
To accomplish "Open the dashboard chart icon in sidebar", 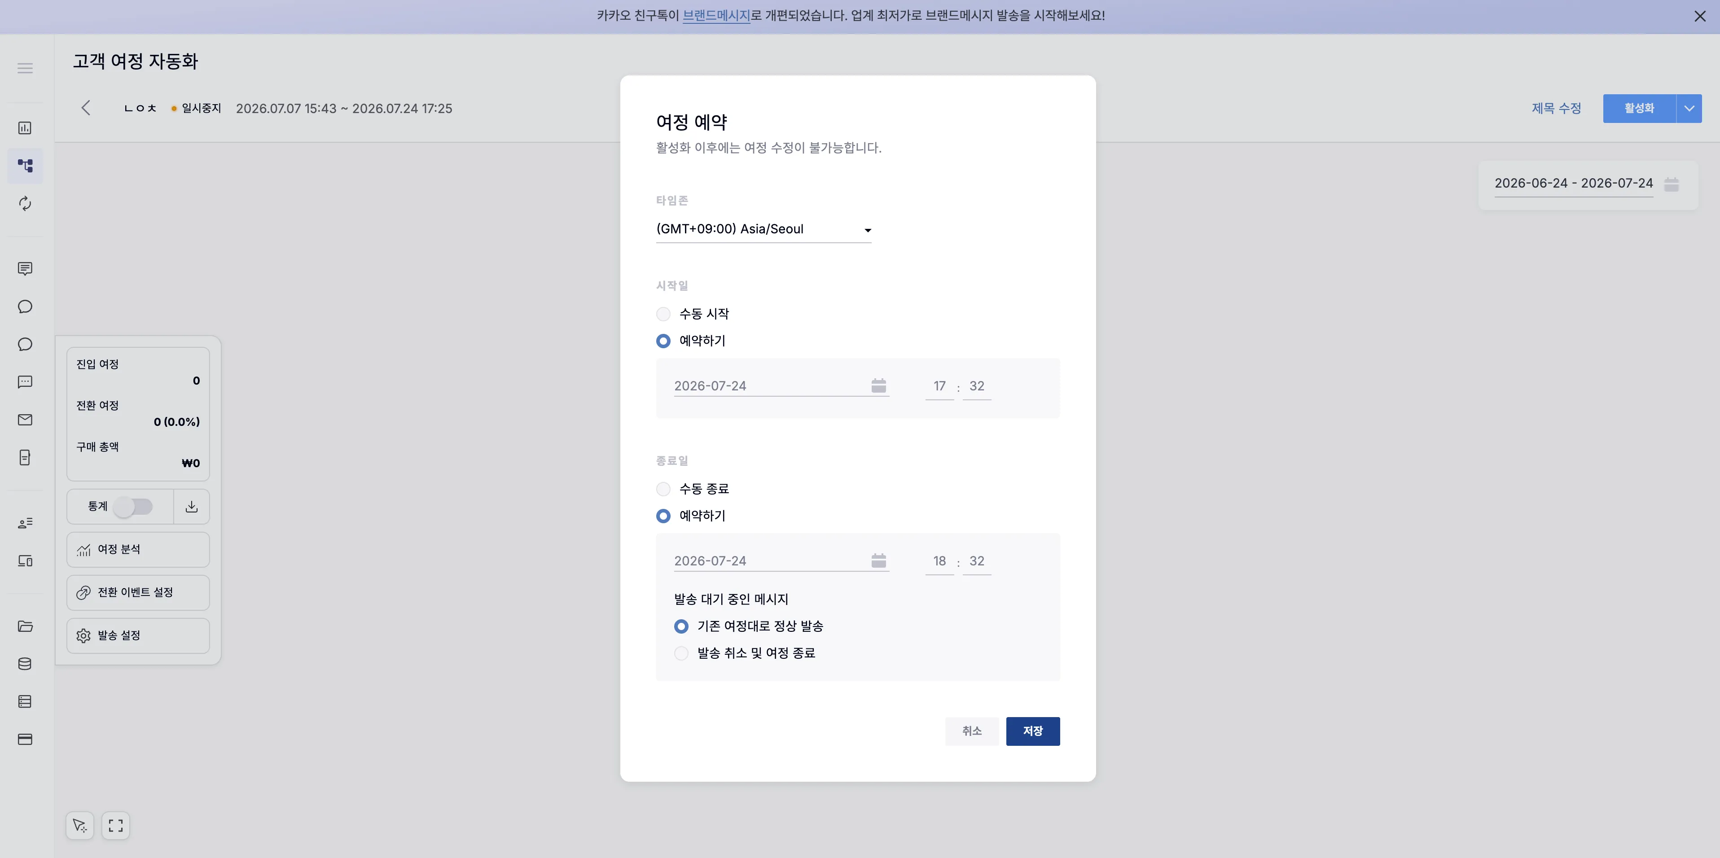I will (x=25, y=127).
